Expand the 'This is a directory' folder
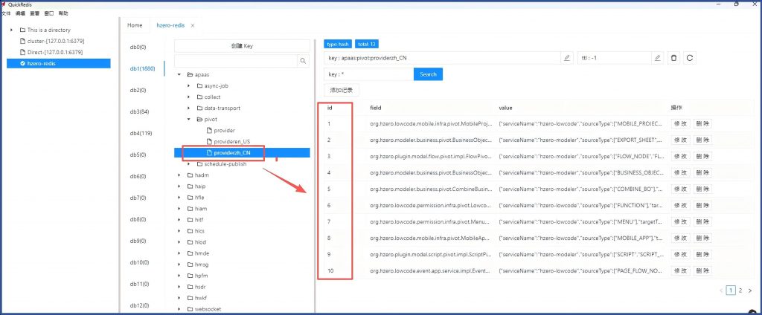 point(10,30)
